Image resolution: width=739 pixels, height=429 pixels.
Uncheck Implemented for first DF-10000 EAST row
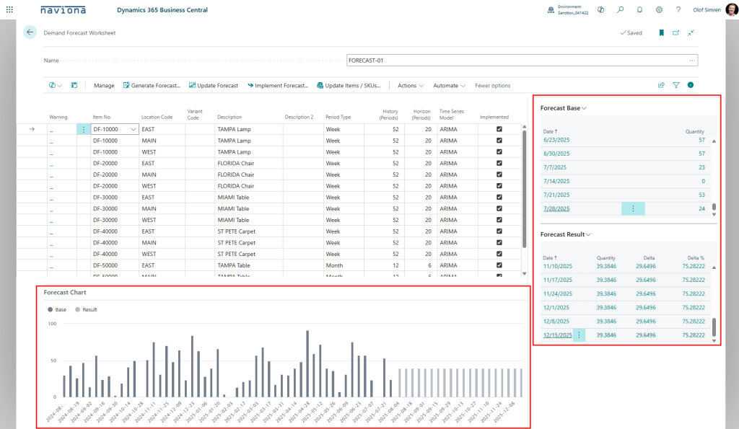(499, 129)
